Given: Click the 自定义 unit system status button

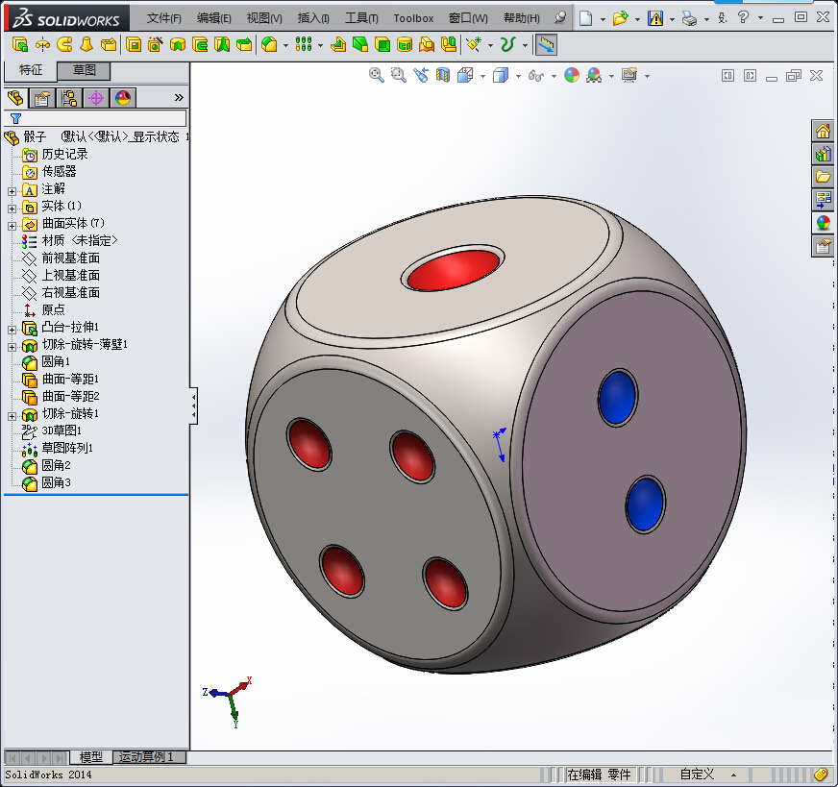Looking at the screenshot, I should 697,775.
